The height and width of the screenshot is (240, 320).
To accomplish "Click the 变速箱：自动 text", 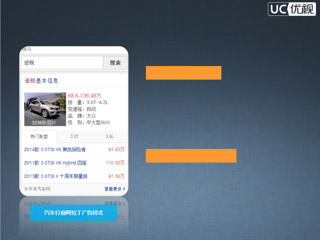I will (82, 109).
